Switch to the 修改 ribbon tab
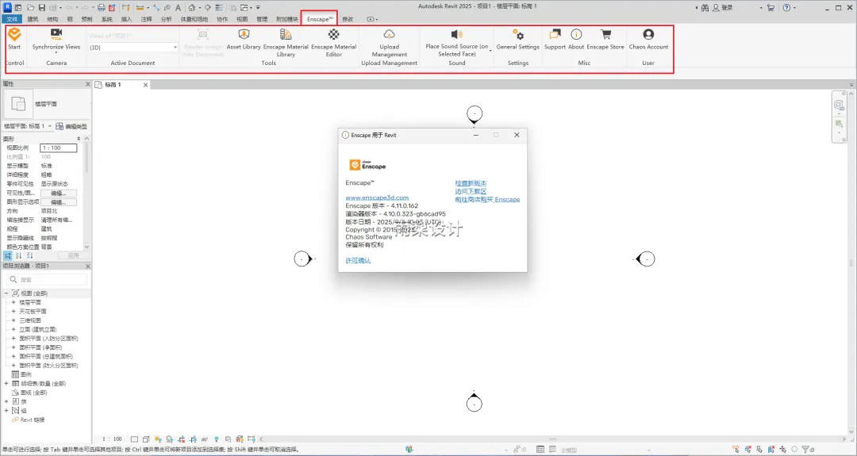857x456 pixels. (348, 19)
